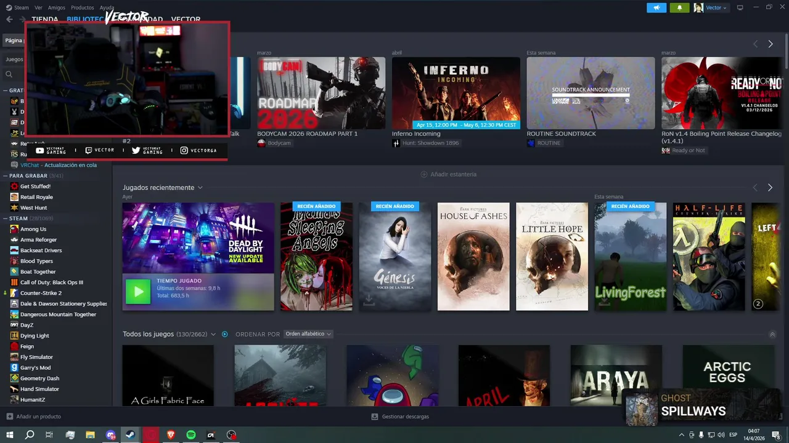Viewport: 789px width, 443px height.
Task: Click the Steam taskbar icon
Action: tap(130, 435)
